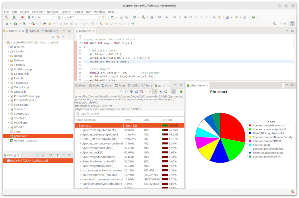
Task: Open the Navigate menu
Action: pos(53,12)
